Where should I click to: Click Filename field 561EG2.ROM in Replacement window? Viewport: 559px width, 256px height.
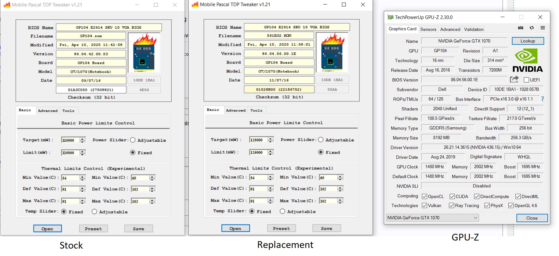[x=279, y=36]
